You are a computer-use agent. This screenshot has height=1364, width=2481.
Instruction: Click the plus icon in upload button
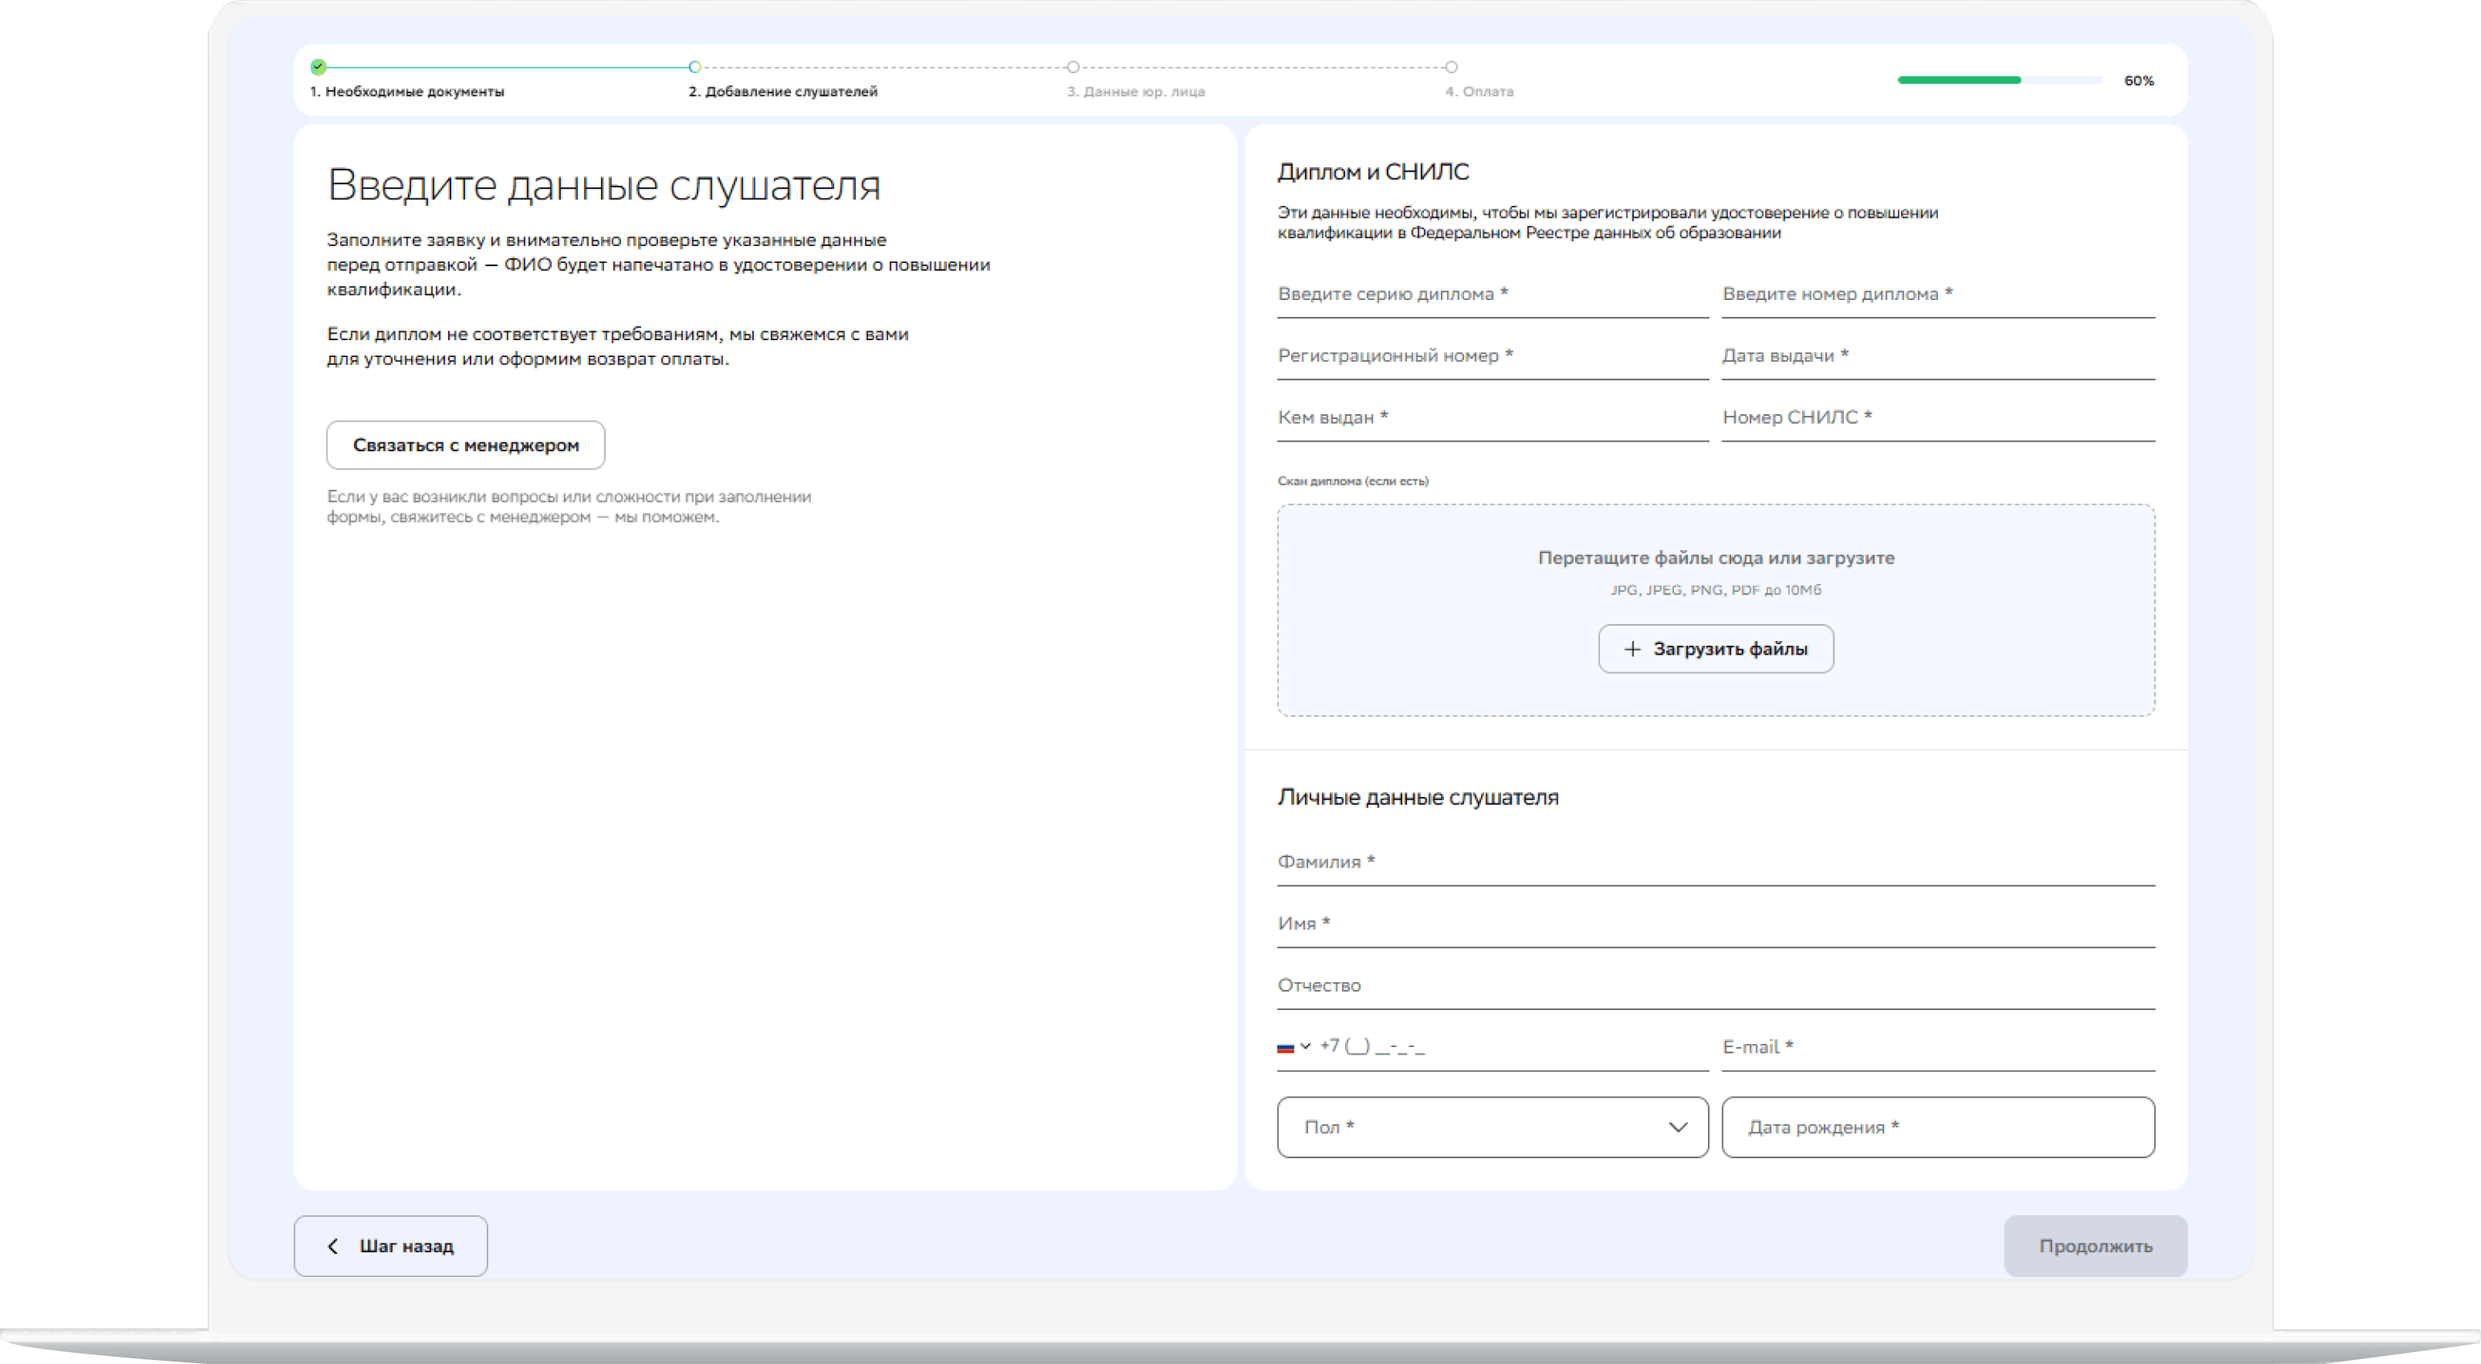[1631, 649]
